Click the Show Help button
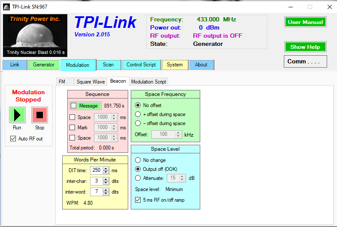 point(305,47)
